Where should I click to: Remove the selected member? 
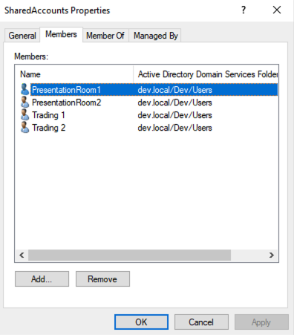click(x=102, y=279)
